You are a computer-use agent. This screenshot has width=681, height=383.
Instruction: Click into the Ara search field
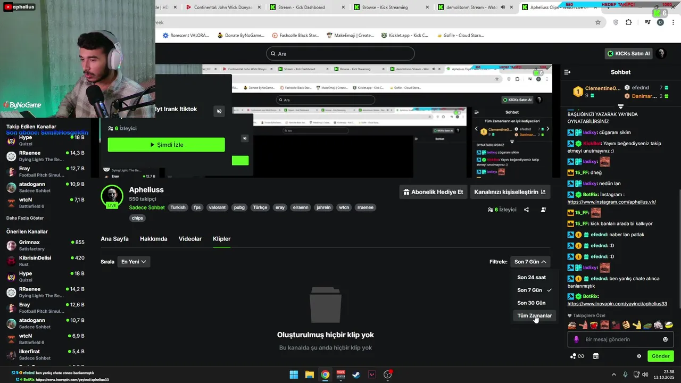pos(340,54)
